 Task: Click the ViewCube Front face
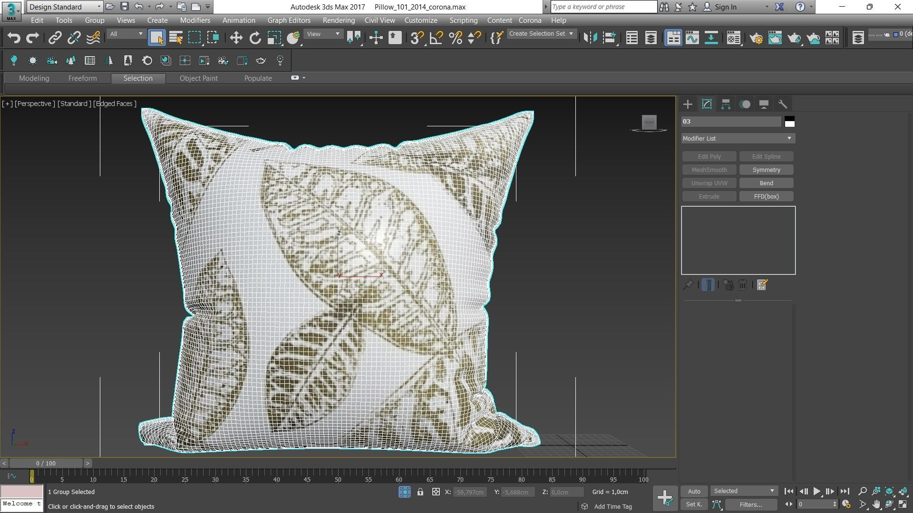point(649,122)
